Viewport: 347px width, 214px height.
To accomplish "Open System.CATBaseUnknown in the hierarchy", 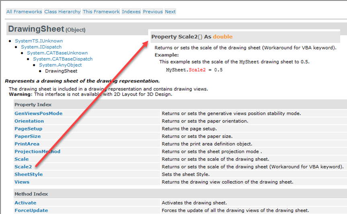I will click(57, 53).
